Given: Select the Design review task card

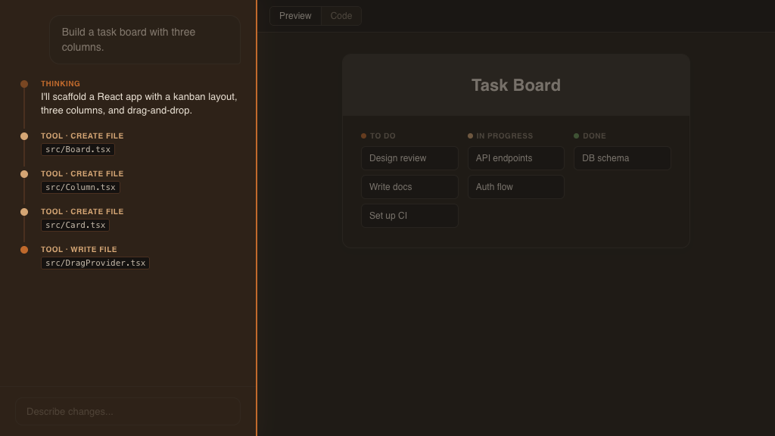Looking at the screenshot, I should pos(409,158).
